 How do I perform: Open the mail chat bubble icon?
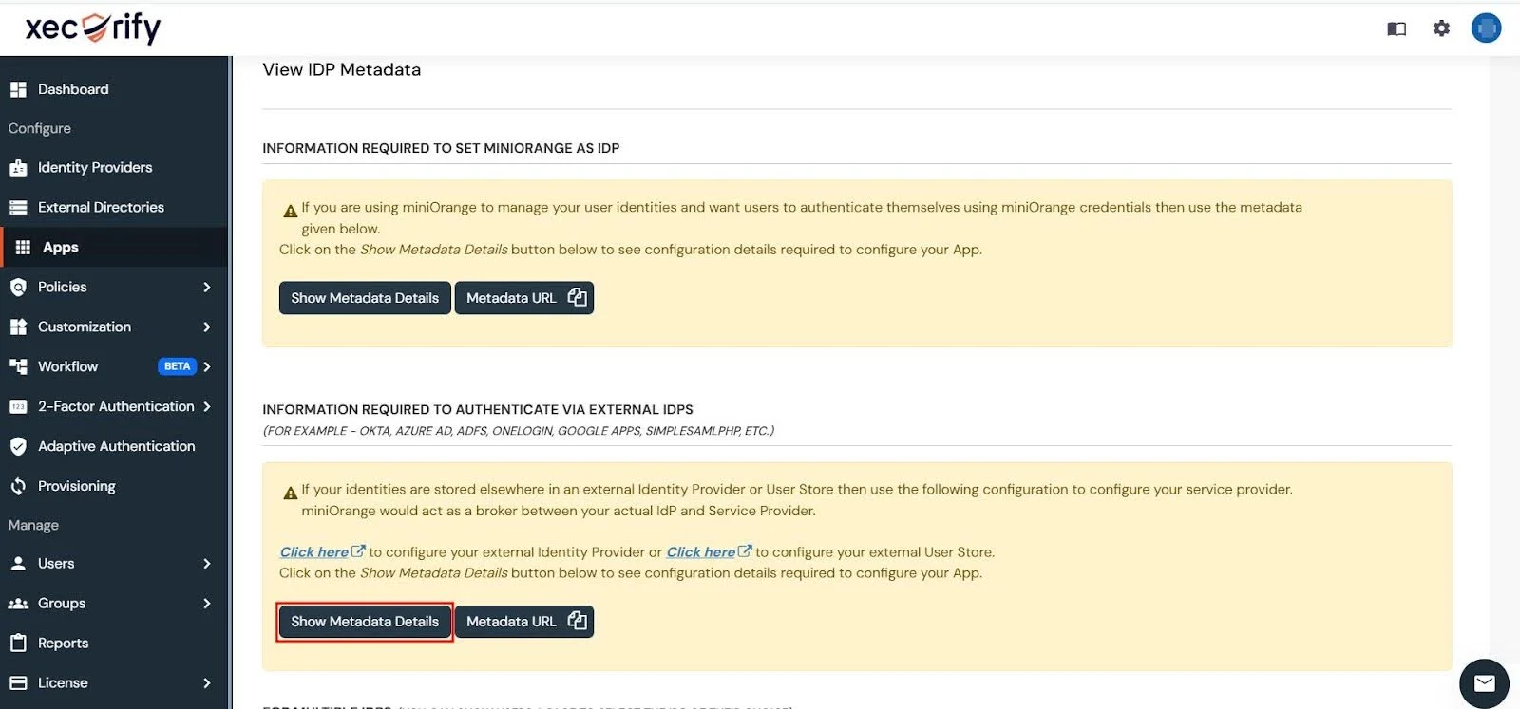click(1484, 682)
